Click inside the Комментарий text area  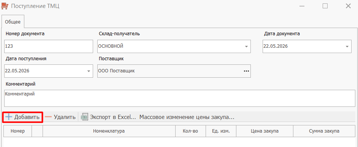click(x=180, y=98)
